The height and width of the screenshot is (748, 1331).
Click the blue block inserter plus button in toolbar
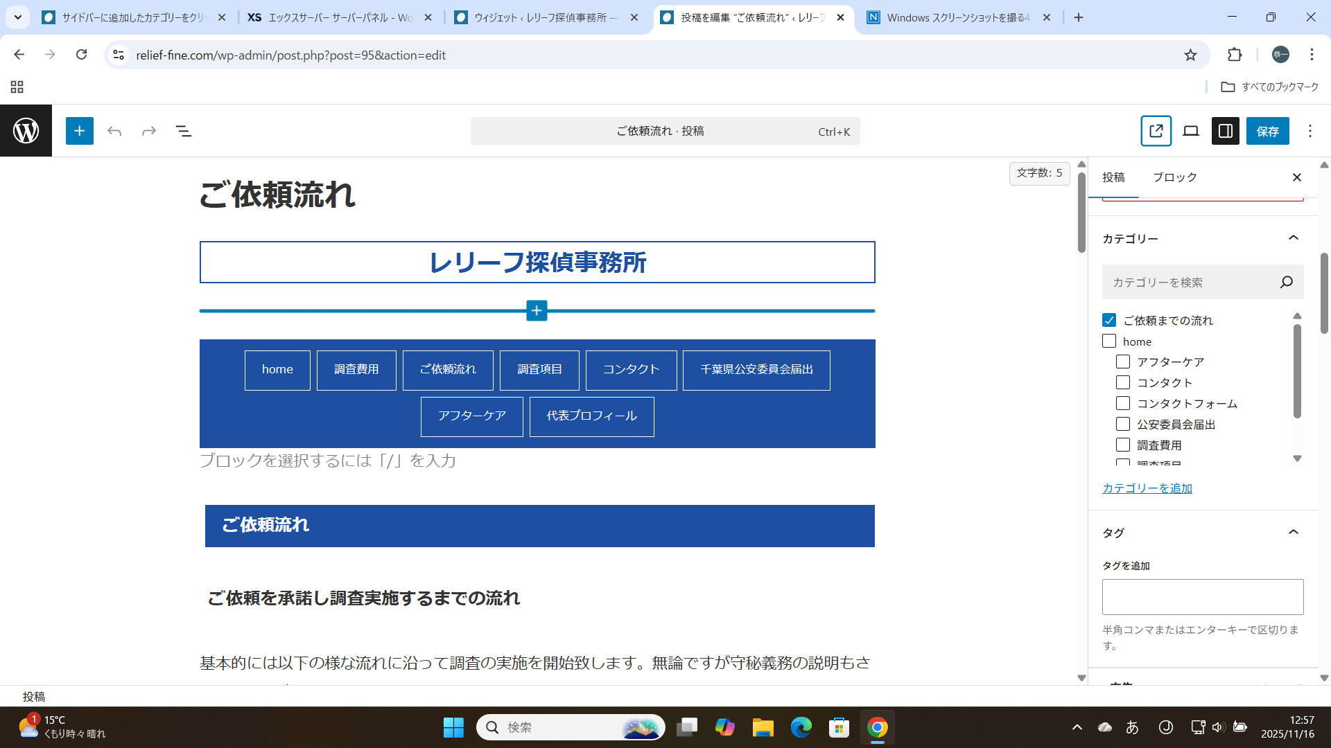[x=80, y=131]
